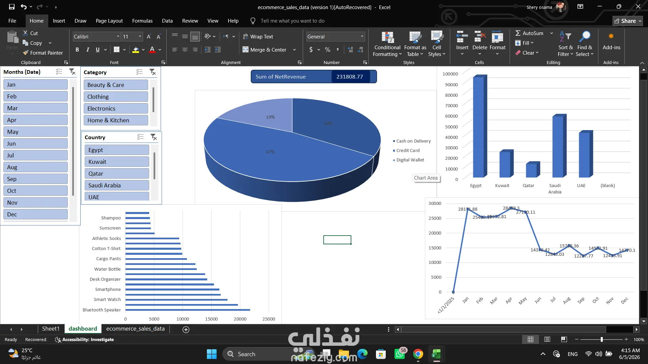The width and height of the screenshot is (648, 364).
Task: Open the Add-ins button
Action: tap(611, 41)
